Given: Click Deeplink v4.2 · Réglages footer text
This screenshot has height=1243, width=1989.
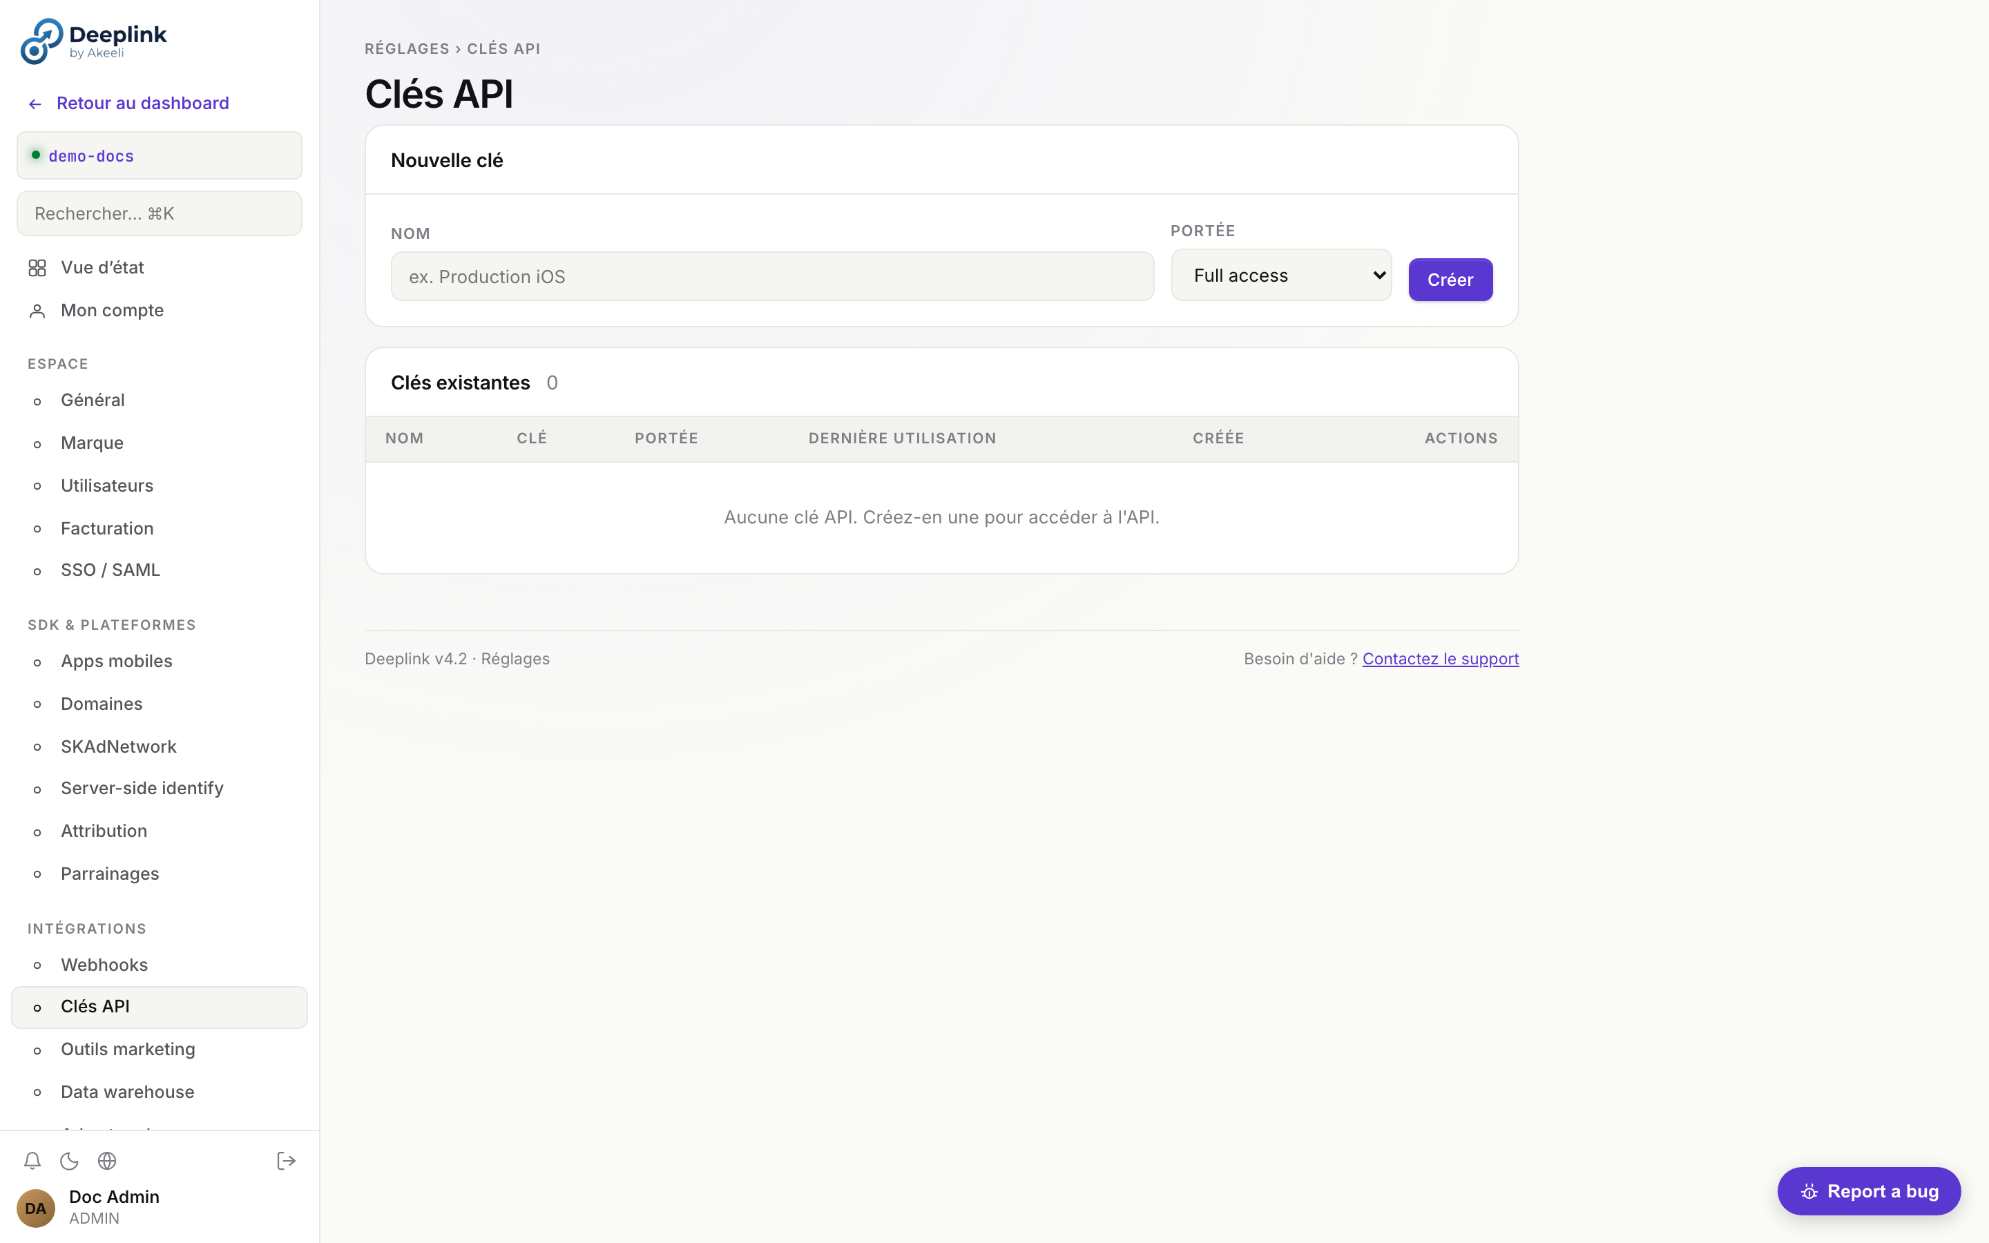Looking at the screenshot, I should coord(457,659).
